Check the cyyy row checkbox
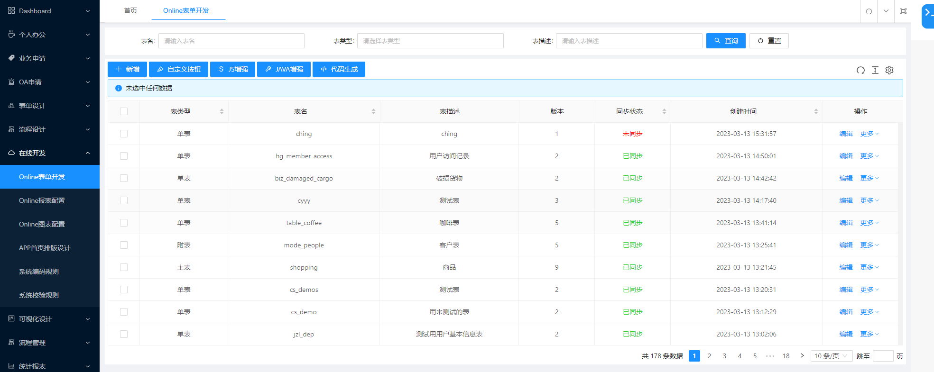 point(124,200)
